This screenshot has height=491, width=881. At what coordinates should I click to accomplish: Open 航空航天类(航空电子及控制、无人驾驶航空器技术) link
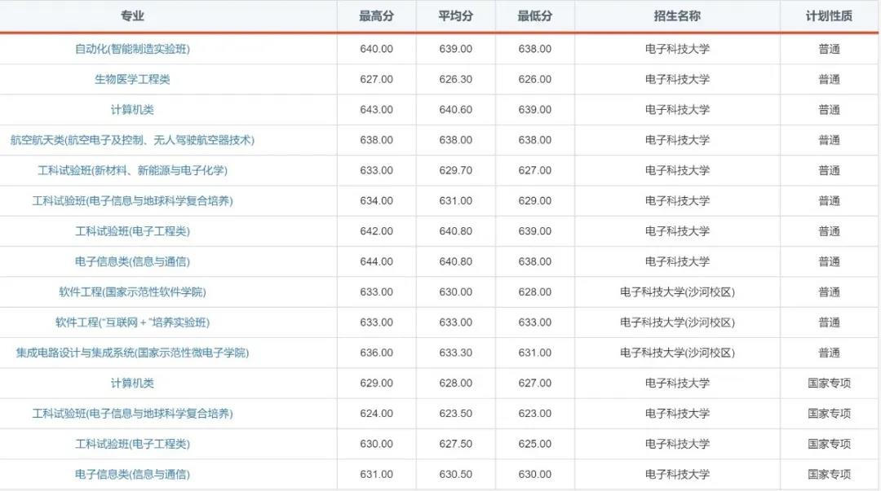point(132,140)
